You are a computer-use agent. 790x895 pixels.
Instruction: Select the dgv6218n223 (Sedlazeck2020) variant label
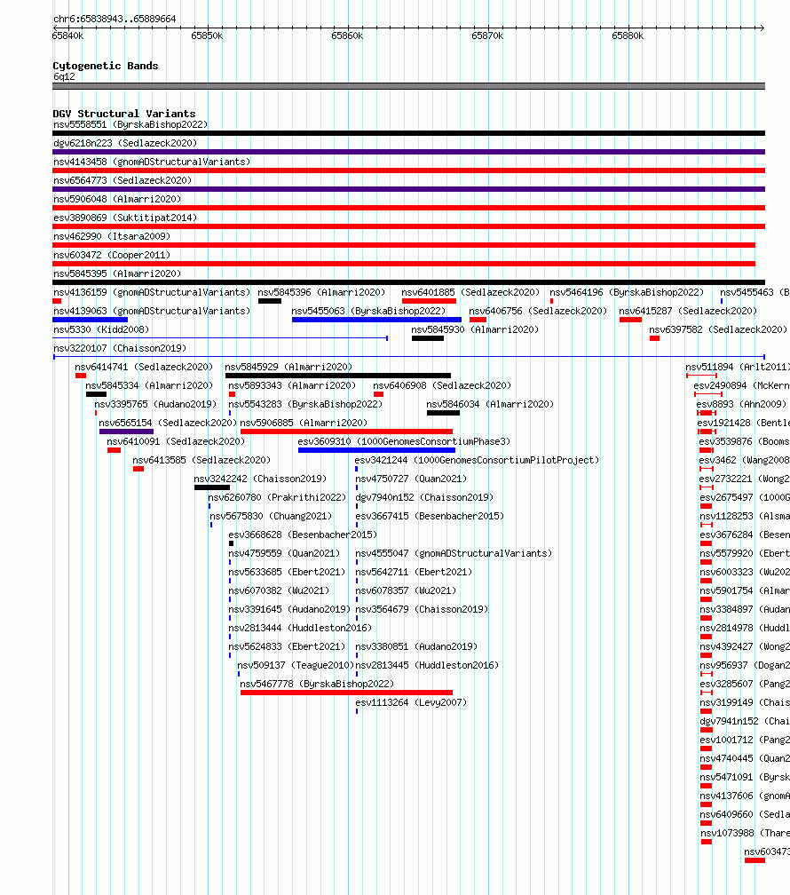(x=125, y=143)
